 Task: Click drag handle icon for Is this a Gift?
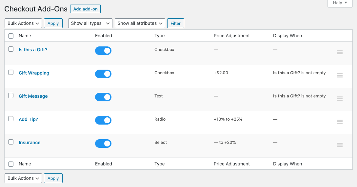click(x=340, y=52)
